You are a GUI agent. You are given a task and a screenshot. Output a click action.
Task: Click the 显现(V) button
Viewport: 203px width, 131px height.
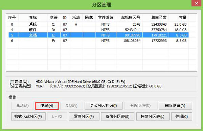point(71,106)
